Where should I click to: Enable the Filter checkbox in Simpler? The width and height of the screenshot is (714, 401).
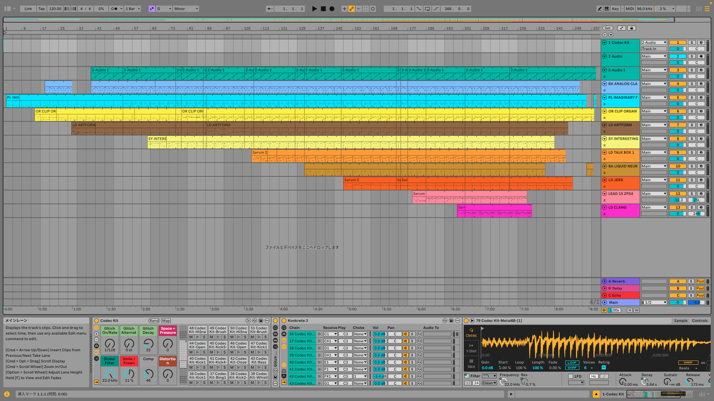(467, 376)
